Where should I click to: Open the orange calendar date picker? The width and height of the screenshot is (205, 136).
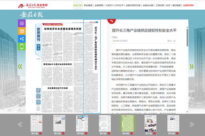(x=22, y=31)
